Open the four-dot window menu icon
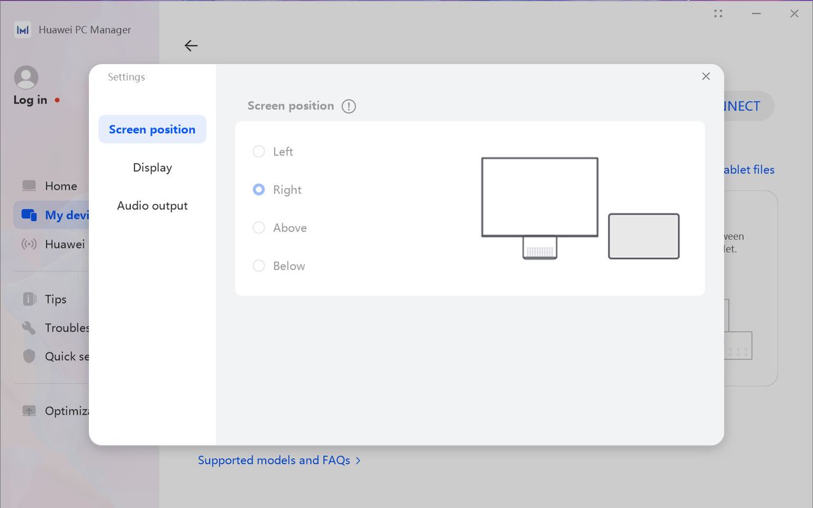Image resolution: width=813 pixels, height=508 pixels. (x=718, y=13)
